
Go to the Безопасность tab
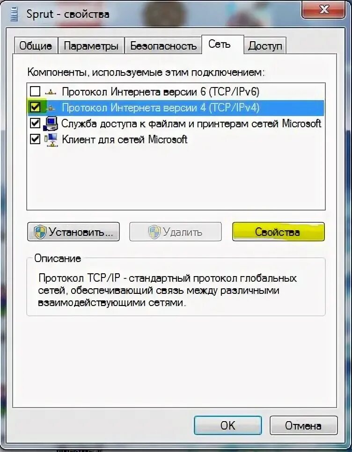163,45
